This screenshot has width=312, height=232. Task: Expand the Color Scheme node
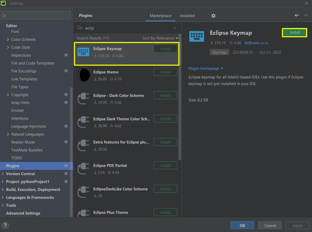tap(8, 40)
